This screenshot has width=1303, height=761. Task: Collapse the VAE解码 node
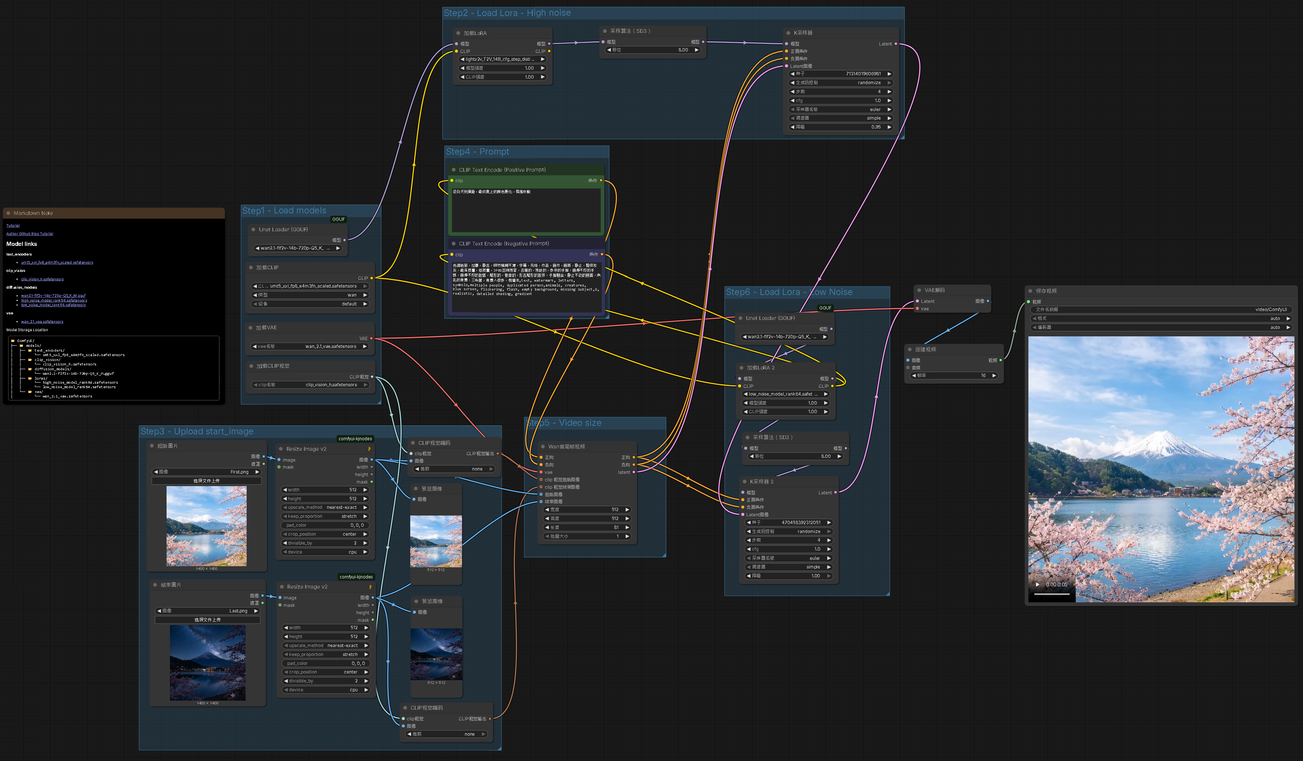919,291
